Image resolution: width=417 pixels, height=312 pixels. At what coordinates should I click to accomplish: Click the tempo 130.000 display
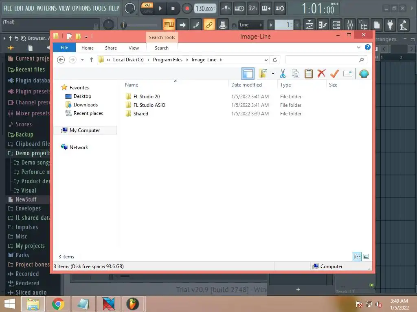point(205,9)
